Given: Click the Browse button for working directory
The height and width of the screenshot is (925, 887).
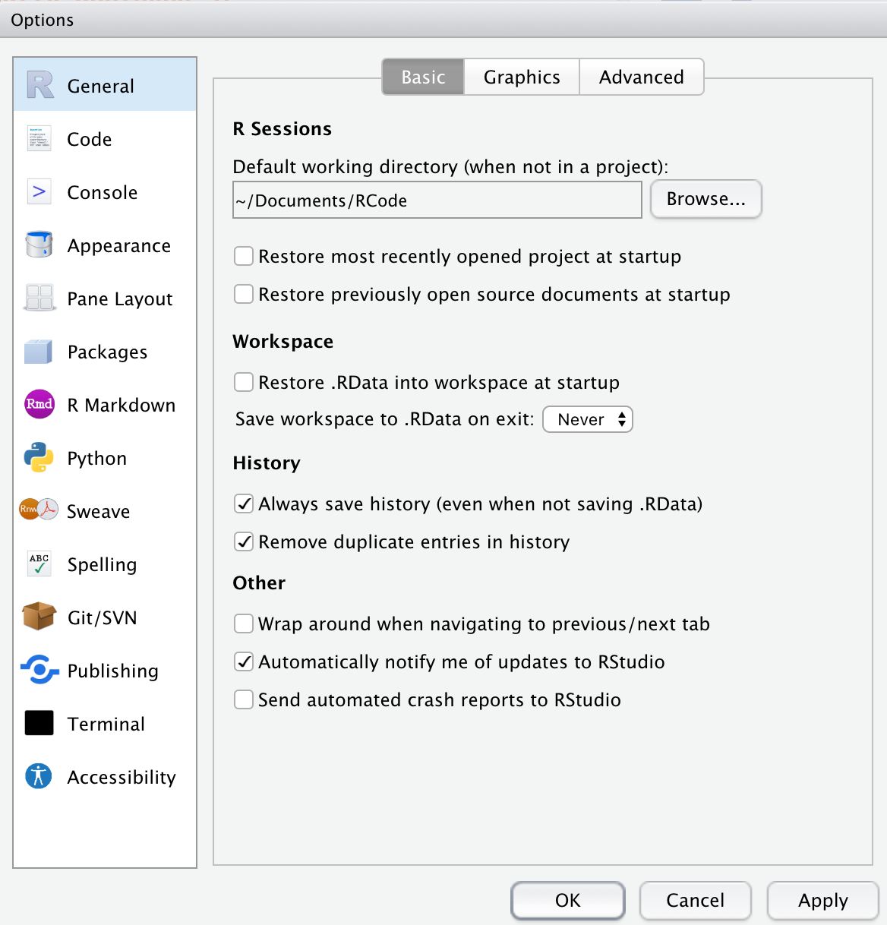Looking at the screenshot, I should click(705, 199).
